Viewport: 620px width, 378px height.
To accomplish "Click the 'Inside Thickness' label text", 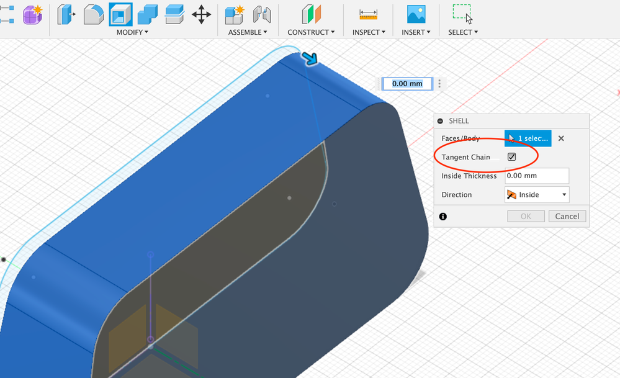I will [x=469, y=176].
